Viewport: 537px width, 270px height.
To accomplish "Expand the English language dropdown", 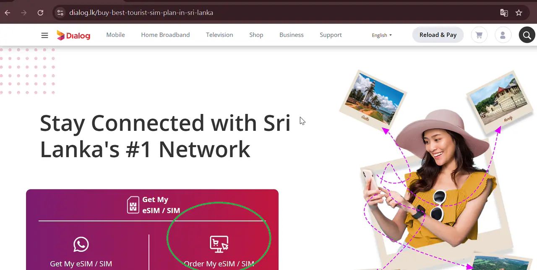I will point(382,35).
